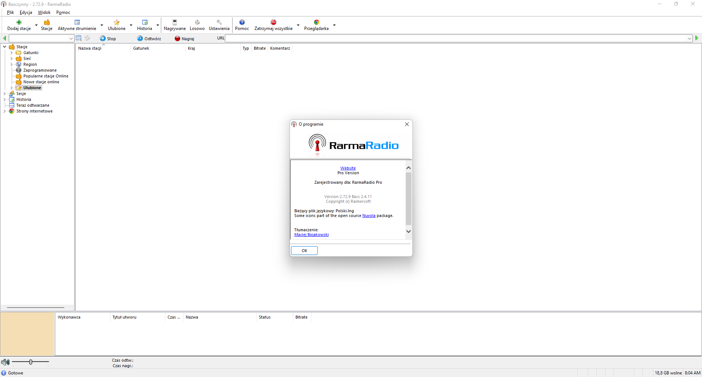Open the Widok menu
Image resolution: width=702 pixels, height=377 pixels.
(44, 12)
